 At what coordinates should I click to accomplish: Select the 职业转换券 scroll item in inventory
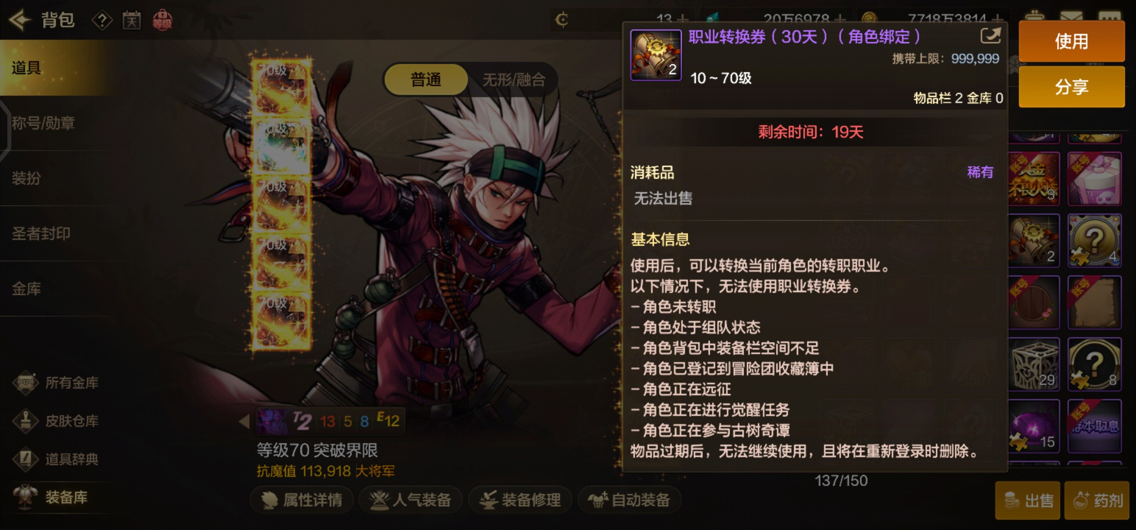pyautogui.click(x=1033, y=240)
